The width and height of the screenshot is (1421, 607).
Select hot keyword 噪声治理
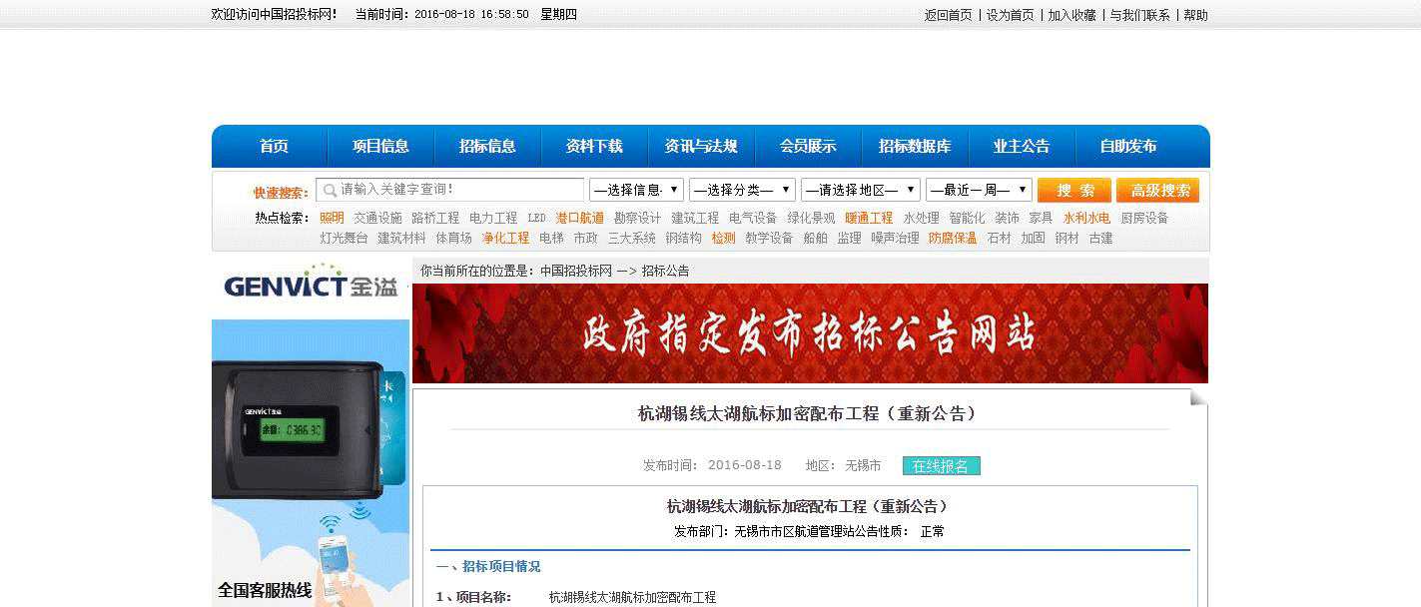pyautogui.click(x=895, y=238)
